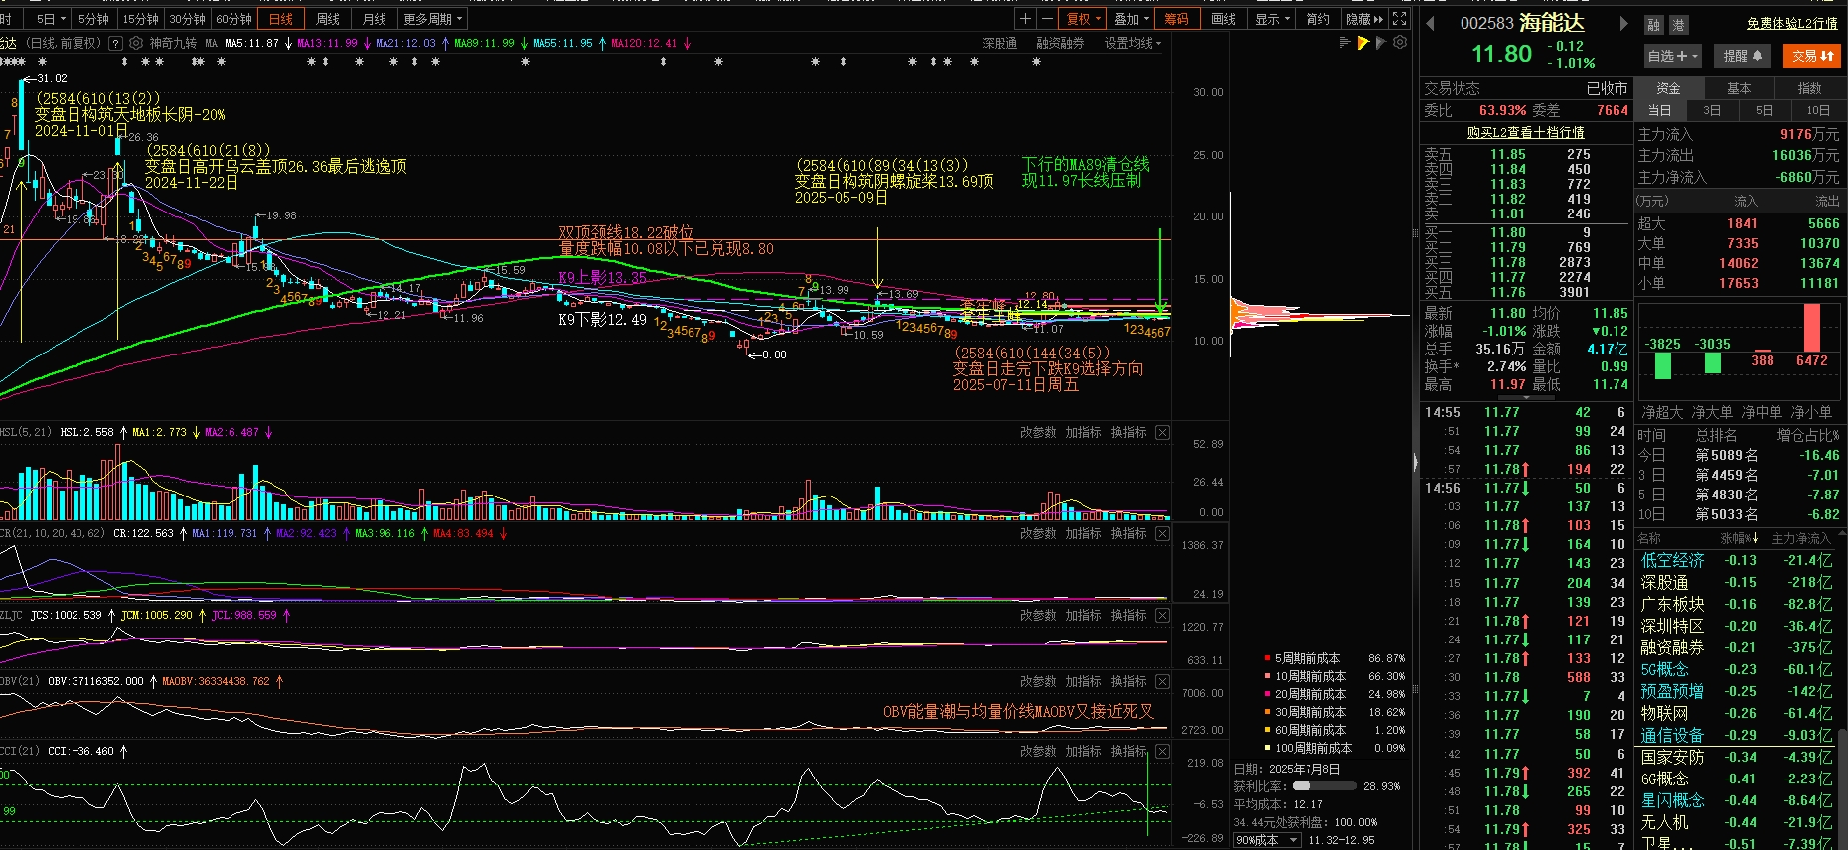This screenshot has height=850, width=1848.
Task: Close the ZLJC indicator pane
Action: click(x=1162, y=616)
